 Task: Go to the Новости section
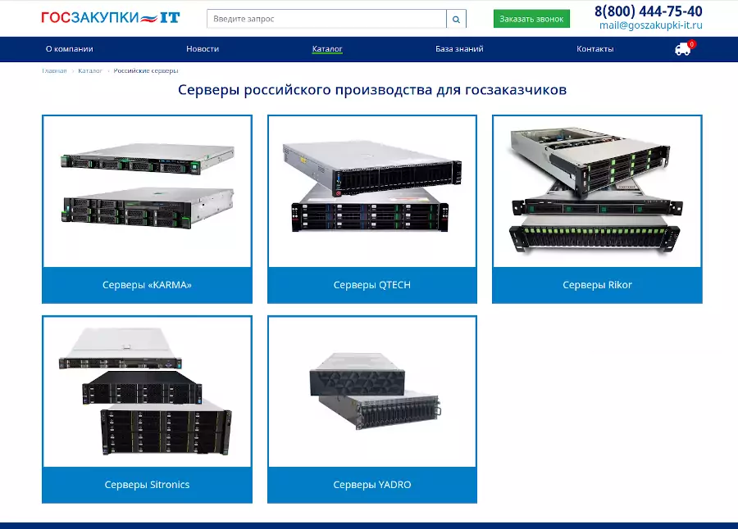pyautogui.click(x=203, y=49)
